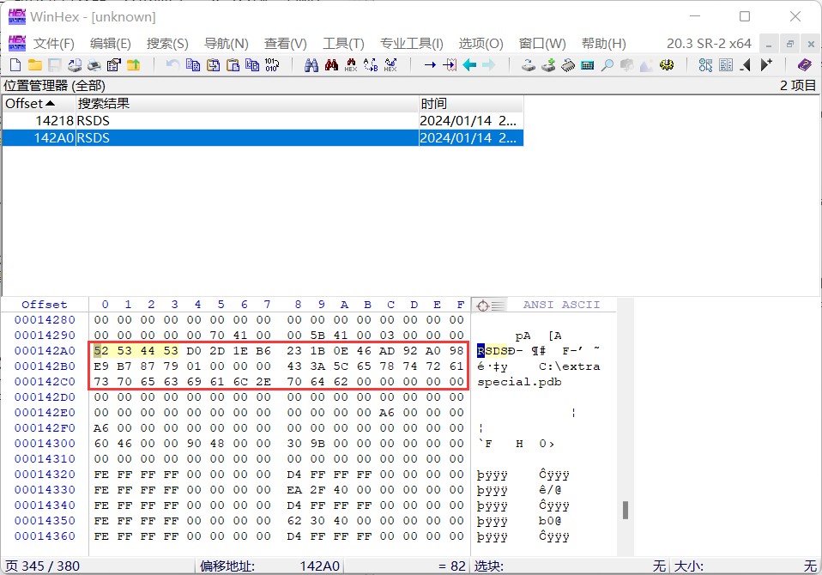
Task: Click the Open file folder icon
Action: point(35,65)
